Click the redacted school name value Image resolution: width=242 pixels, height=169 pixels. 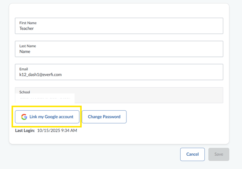(x=45, y=98)
